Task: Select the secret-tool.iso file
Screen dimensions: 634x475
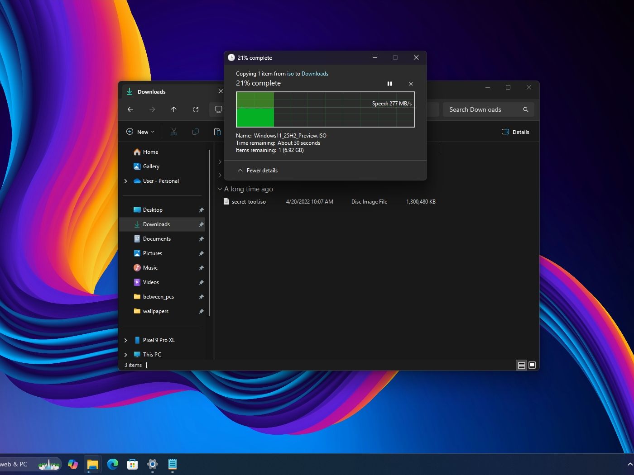Action: click(249, 202)
